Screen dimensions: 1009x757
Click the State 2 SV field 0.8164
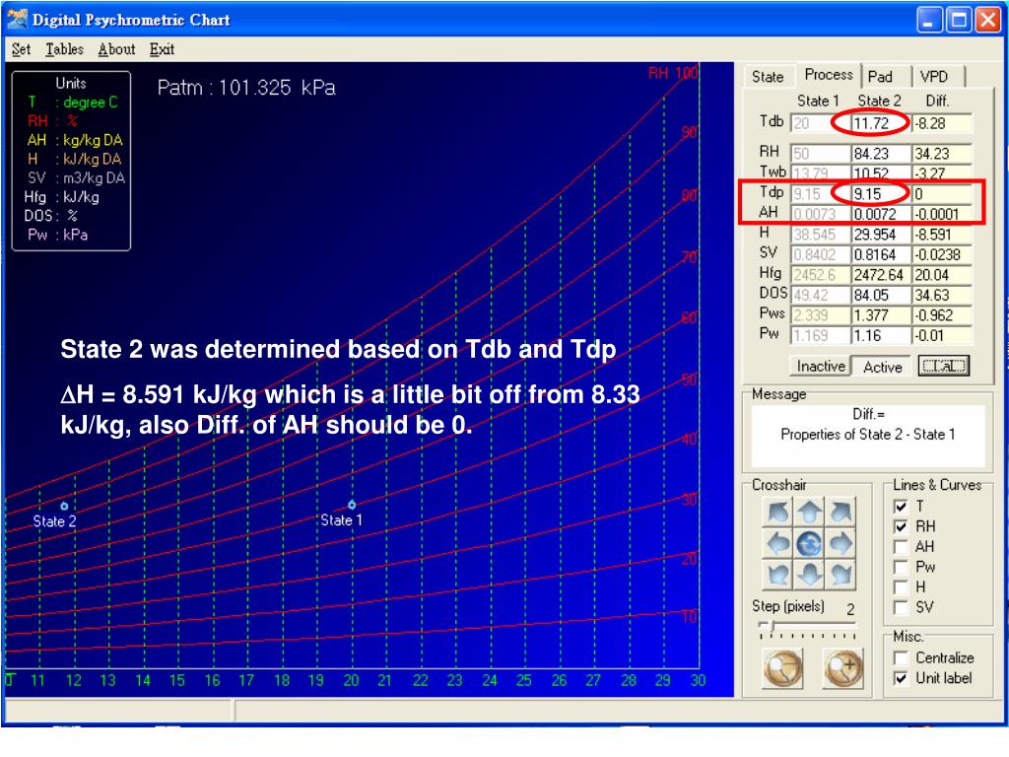pos(881,254)
